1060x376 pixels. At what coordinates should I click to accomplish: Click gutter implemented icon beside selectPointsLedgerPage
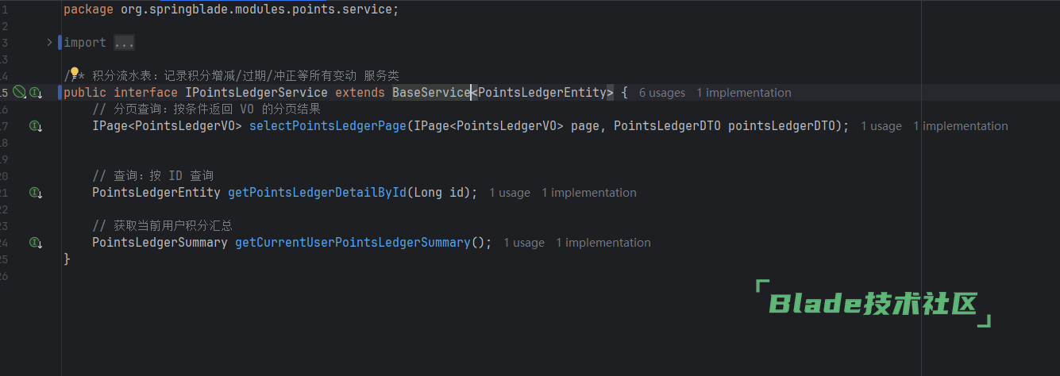(36, 126)
